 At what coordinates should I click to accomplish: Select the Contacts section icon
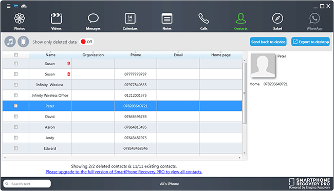(240, 22)
